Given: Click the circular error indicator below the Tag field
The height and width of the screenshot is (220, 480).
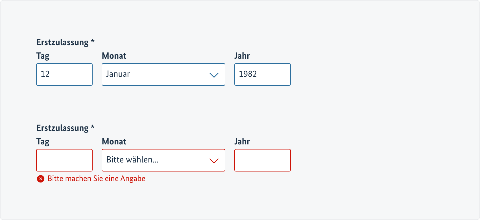Looking at the screenshot, I should point(41,178).
